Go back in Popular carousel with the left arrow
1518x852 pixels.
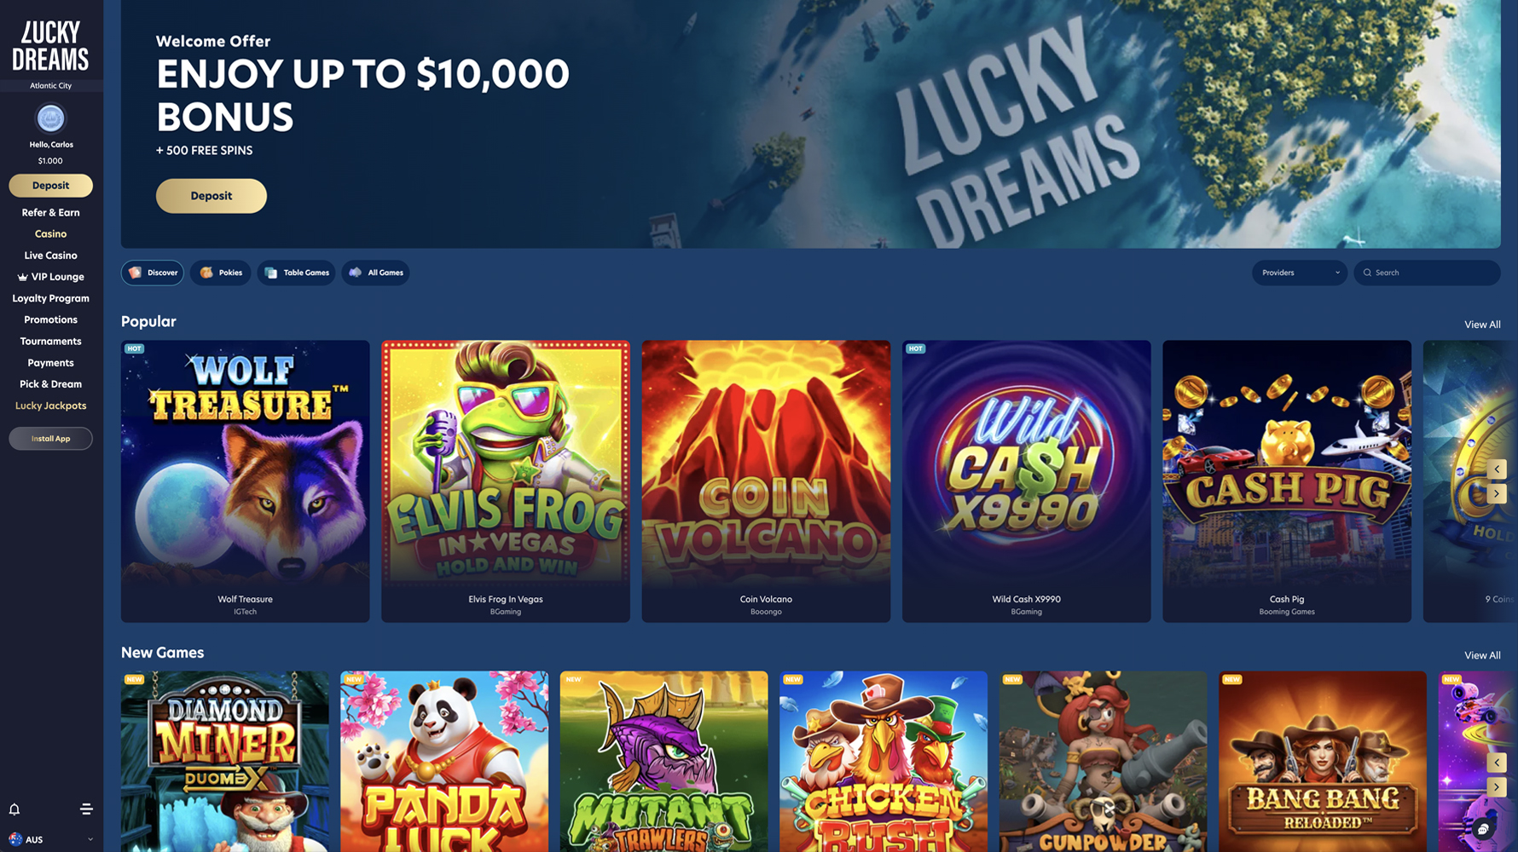[1497, 469]
